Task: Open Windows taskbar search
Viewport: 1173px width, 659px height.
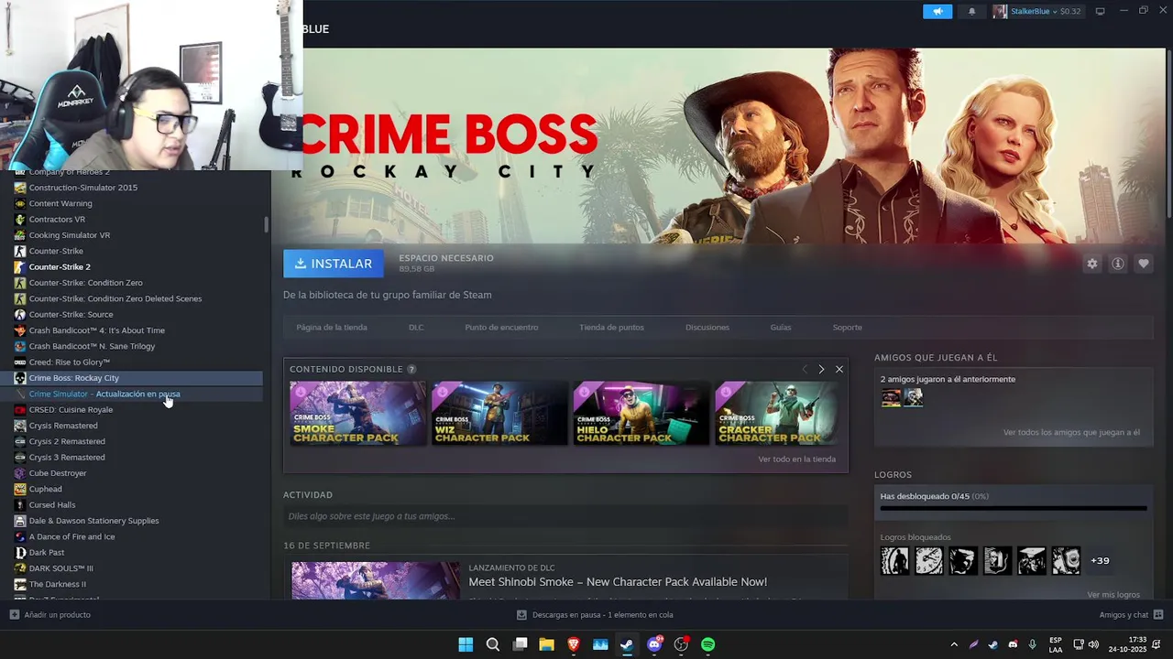Action: point(492,644)
